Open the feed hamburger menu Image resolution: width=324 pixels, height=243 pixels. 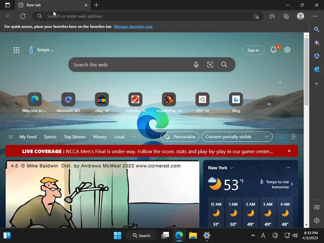click(11, 137)
